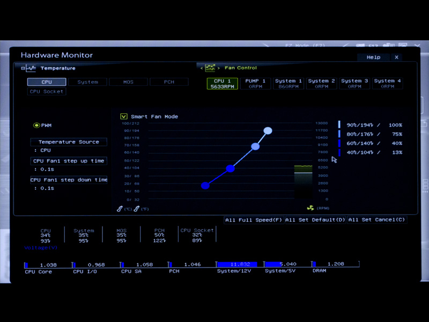The height and width of the screenshot is (322, 429).
Task: Click the Fan Control graph icon in the breadcrumb
Action: coord(210,68)
